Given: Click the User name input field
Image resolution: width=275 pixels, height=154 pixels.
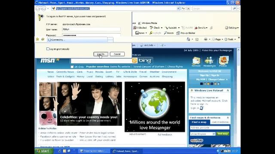Looking at the screenshot, I should click(x=92, y=30).
